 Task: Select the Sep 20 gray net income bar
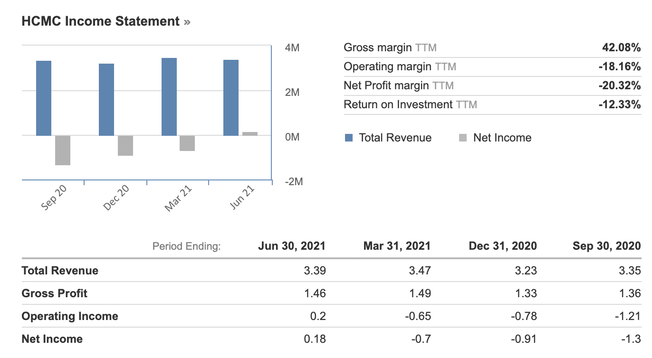(63, 151)
